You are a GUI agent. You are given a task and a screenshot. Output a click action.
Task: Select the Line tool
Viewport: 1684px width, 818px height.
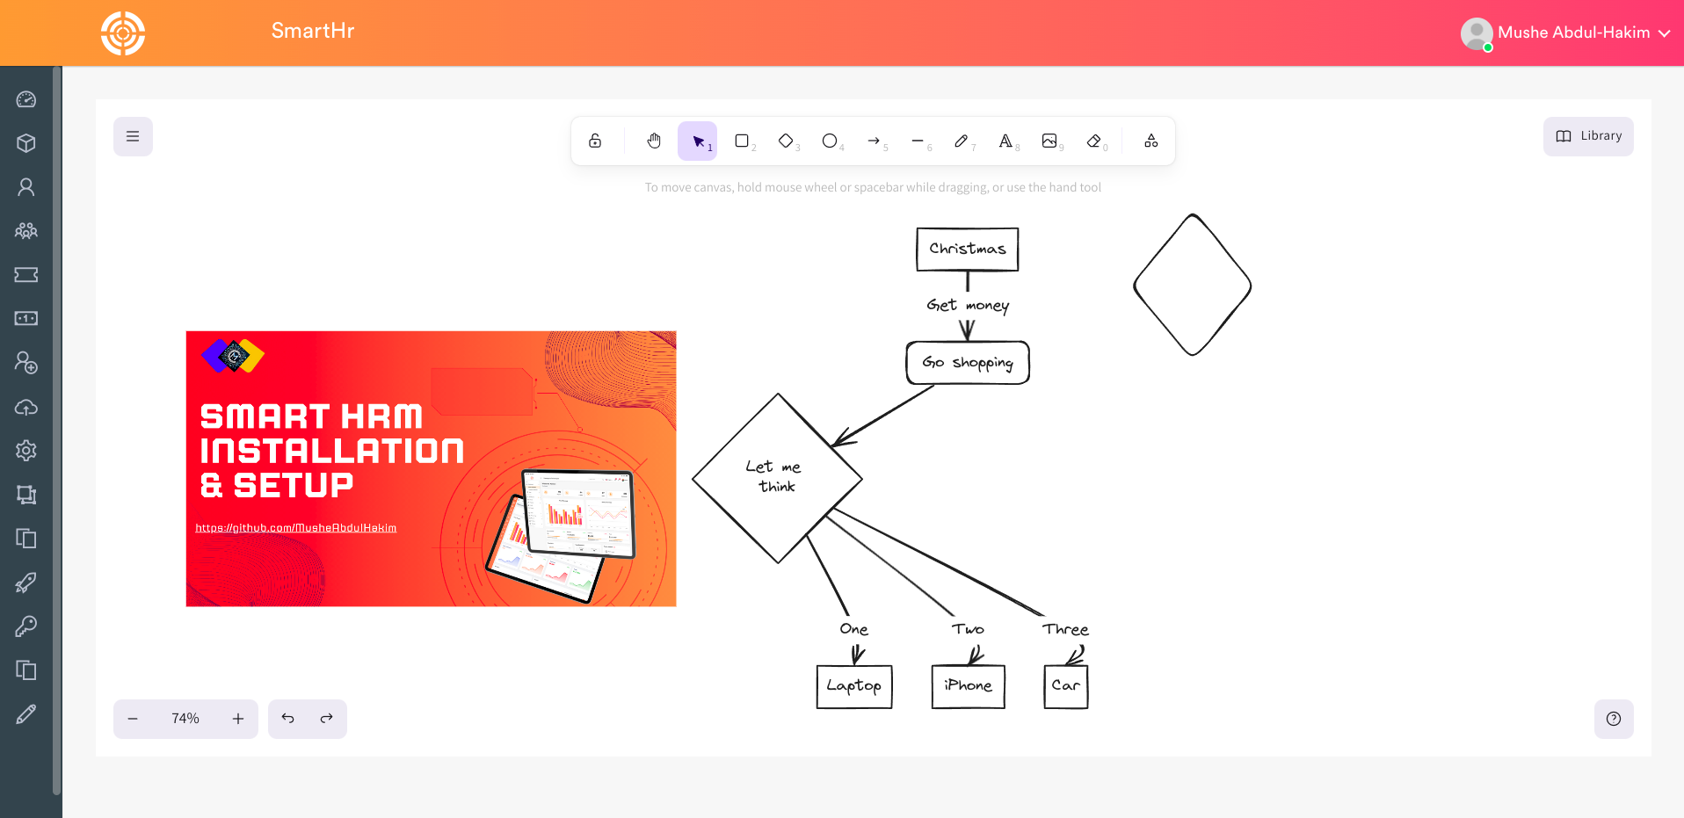click(x=918, y=141)
